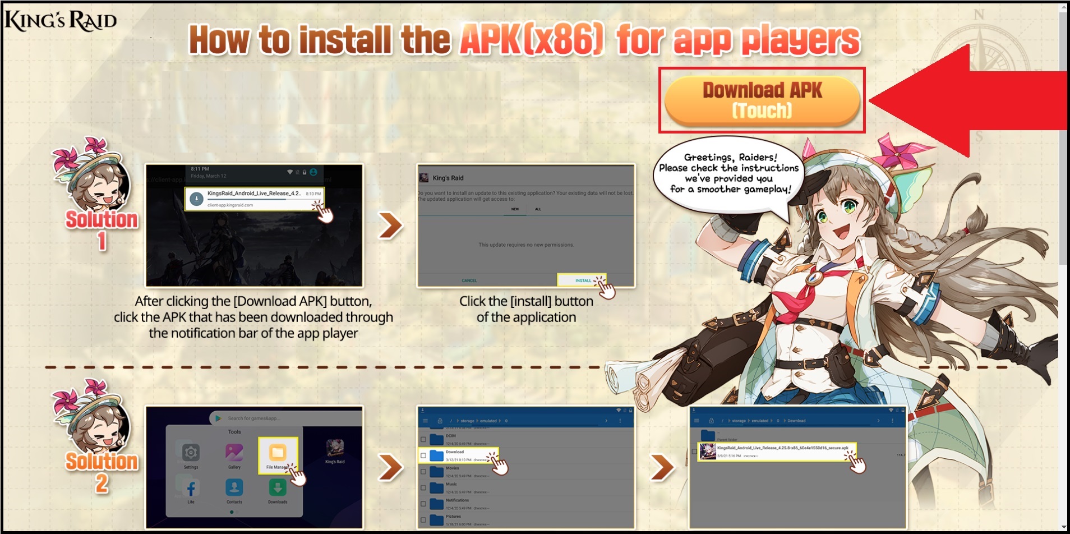Click the CANCEL button in the install dialog

(469, 280)
